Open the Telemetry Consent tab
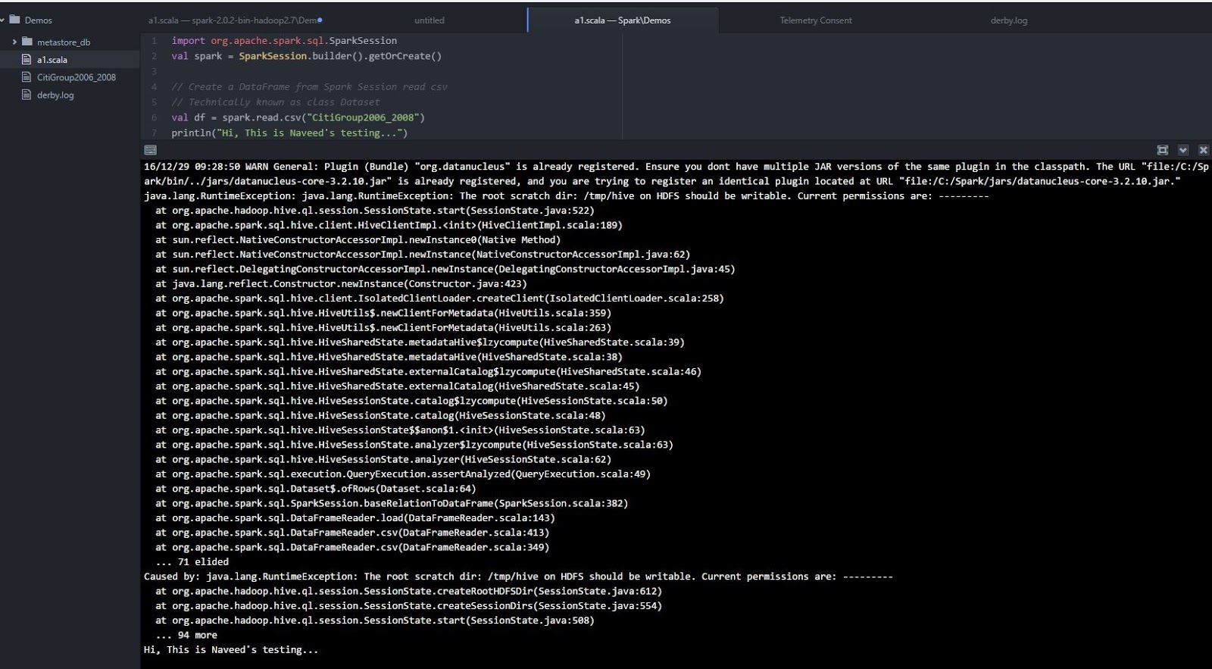The width and height of the screenshot is (1212, 669). 816,20
